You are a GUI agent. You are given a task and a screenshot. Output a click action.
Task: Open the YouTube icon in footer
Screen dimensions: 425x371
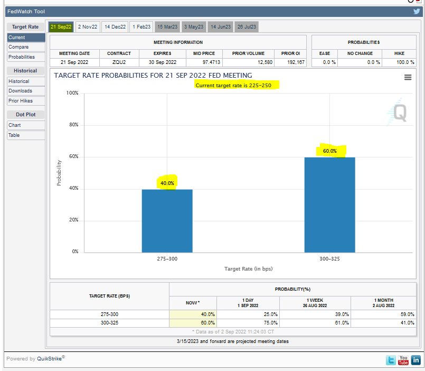pos(403,360)
